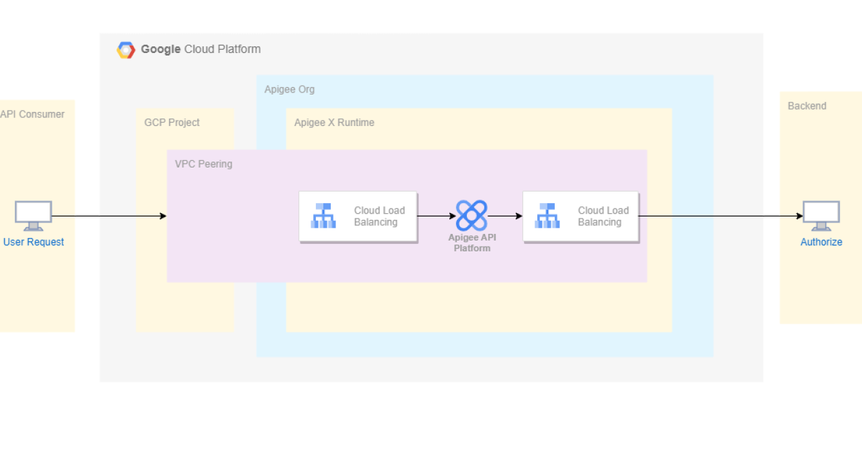This screenshot has width=862, height=451.
Task: Select the 'VPC Peering' container label
Action: pos(203,164)
